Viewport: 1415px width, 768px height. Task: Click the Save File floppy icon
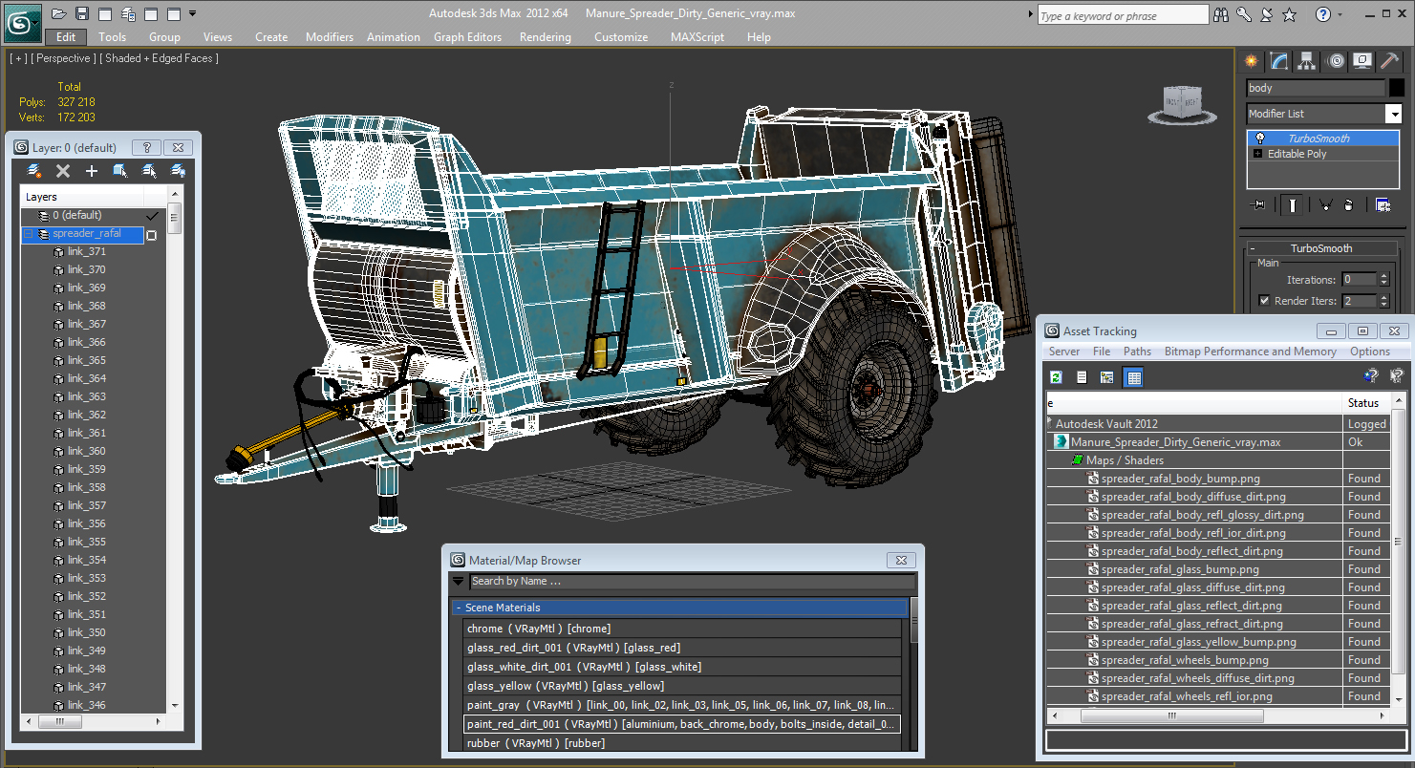coord(82,14)
